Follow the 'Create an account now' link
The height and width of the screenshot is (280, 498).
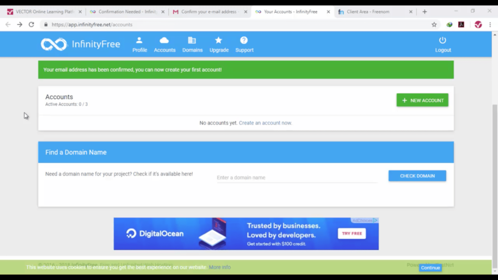click(x=265, y=123)
